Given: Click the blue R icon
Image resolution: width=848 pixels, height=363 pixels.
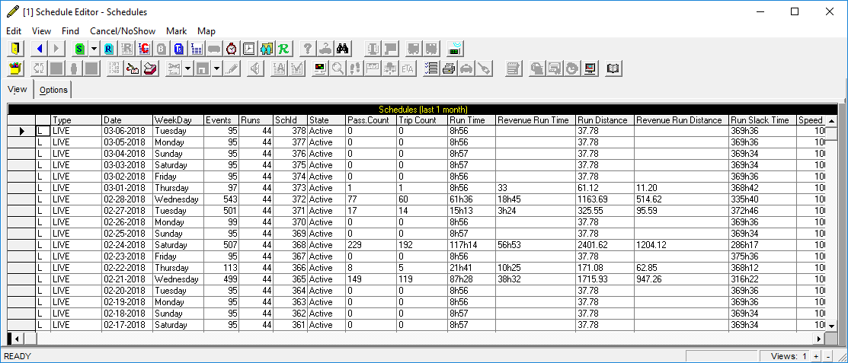Looking at the screenshot, I should tap(108, 49).
